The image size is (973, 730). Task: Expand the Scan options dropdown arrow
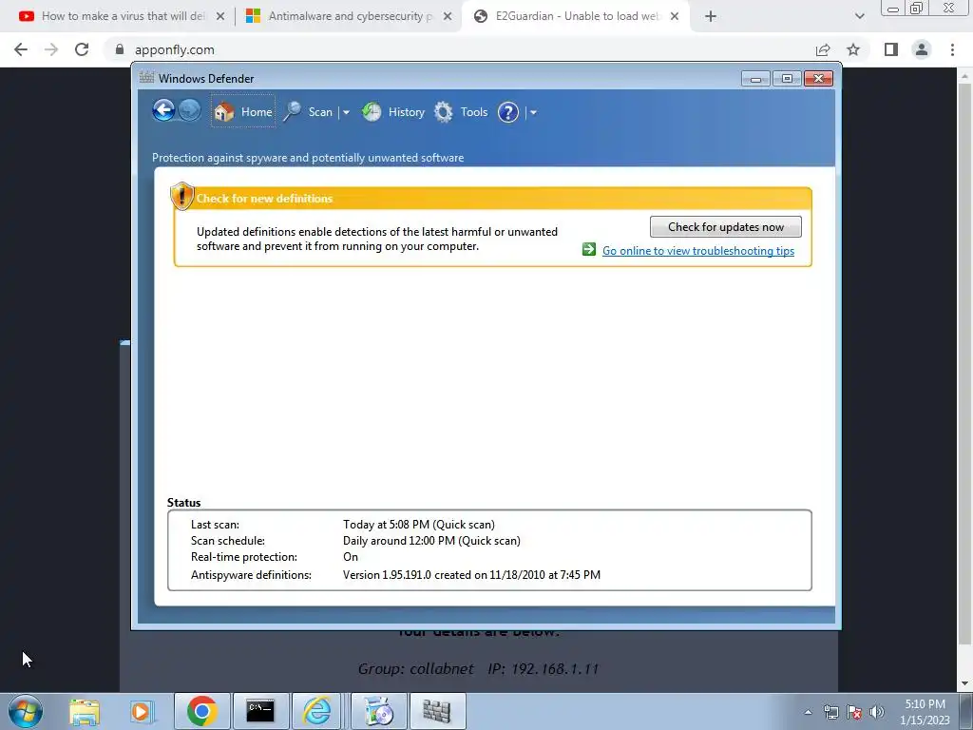coord(346,112)
